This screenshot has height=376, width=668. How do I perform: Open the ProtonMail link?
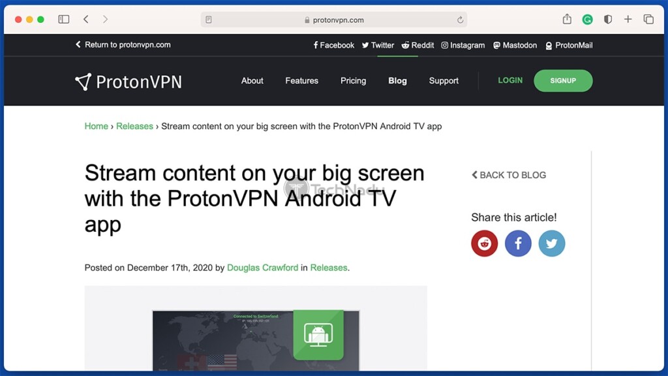pos(569,45)
